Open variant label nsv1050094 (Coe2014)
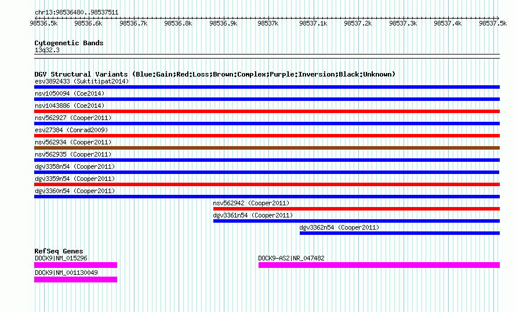 pyautogui.click(x=70, y=93)
